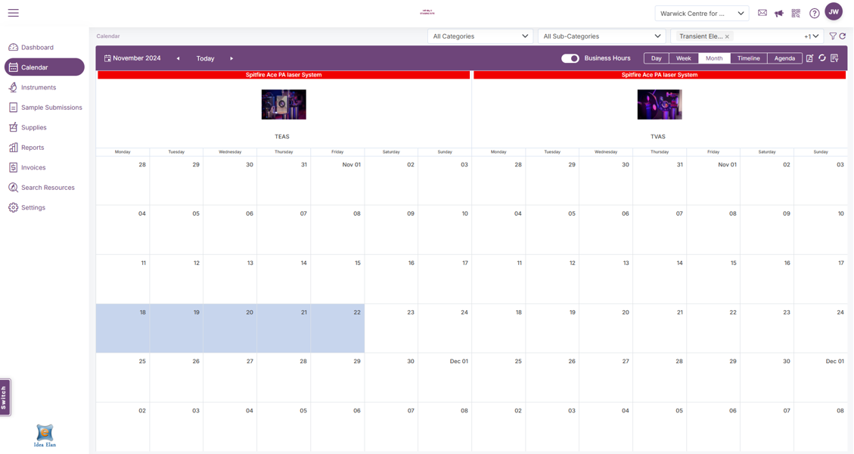Expand the All Categories dropdown
854x454 pixels.
pyautogui.click(x=480, y=36)
